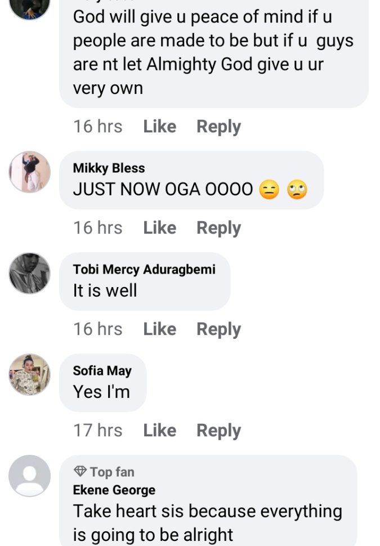
Task: Tap the "Take heart sis" comment bubble
Action: 208,521
